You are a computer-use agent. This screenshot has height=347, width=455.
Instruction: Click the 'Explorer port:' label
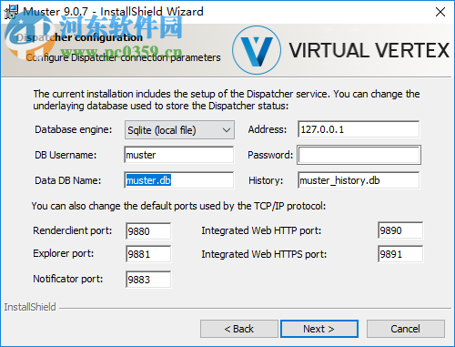63,253
